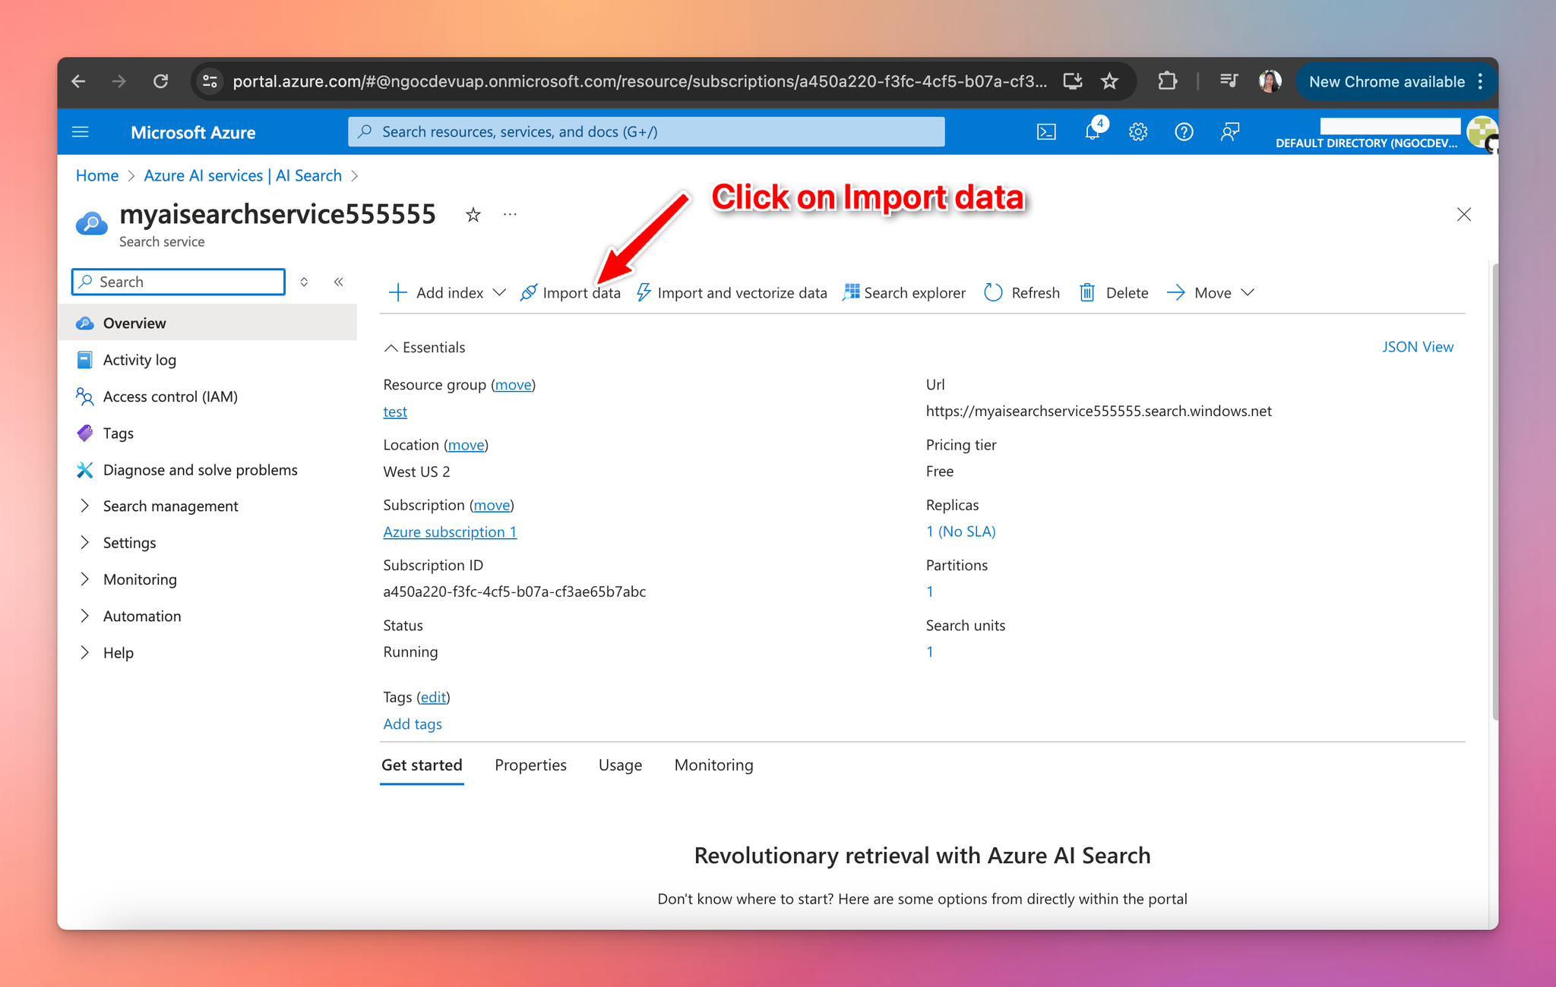Click the Home breadcrumb

tap(96, 175)
